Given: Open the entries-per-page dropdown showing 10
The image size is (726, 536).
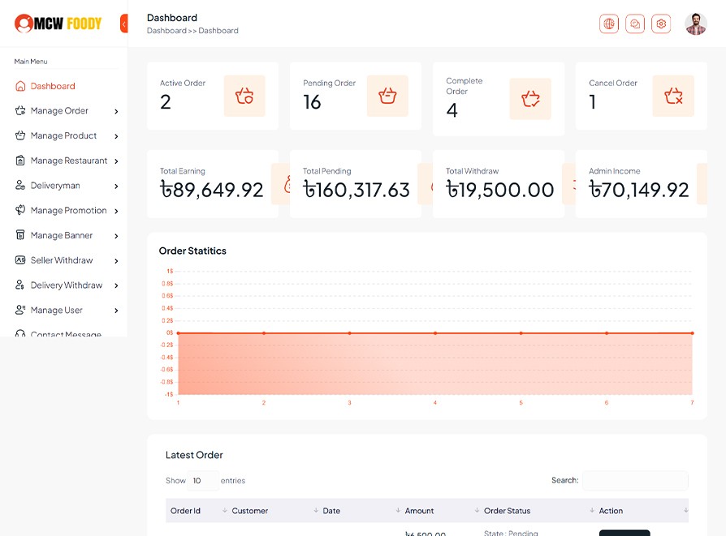Looking at the screenshot, I should click(x=202, y=481).
